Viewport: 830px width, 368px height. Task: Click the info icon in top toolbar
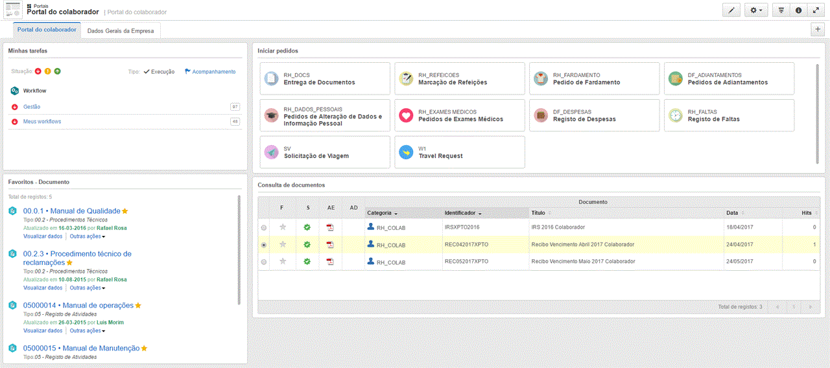(x=798, y=10)
